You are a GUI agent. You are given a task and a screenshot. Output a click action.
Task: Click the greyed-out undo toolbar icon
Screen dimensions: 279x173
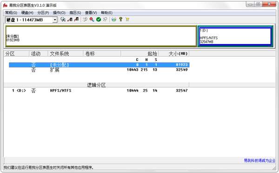[106, 20]
